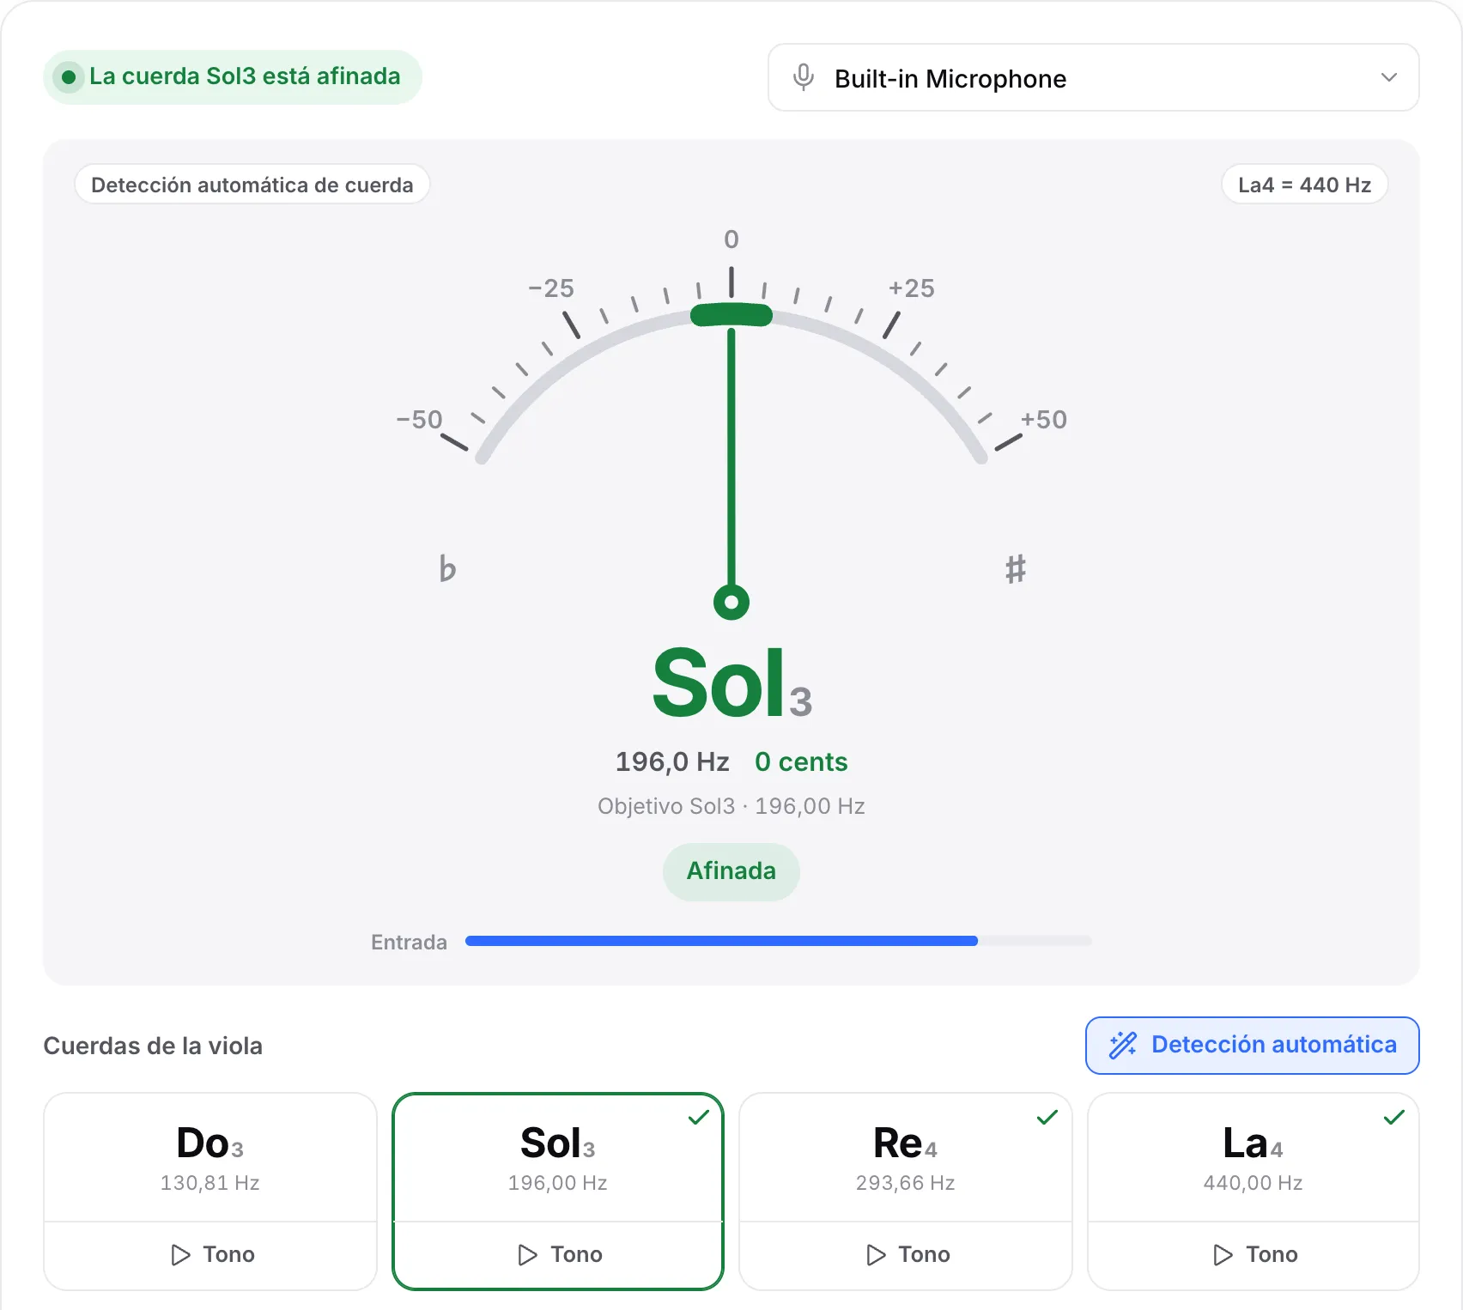The image size is (1463, 1310).
Task: Play the Sol3 reference tone
Action: (558, 1255)
